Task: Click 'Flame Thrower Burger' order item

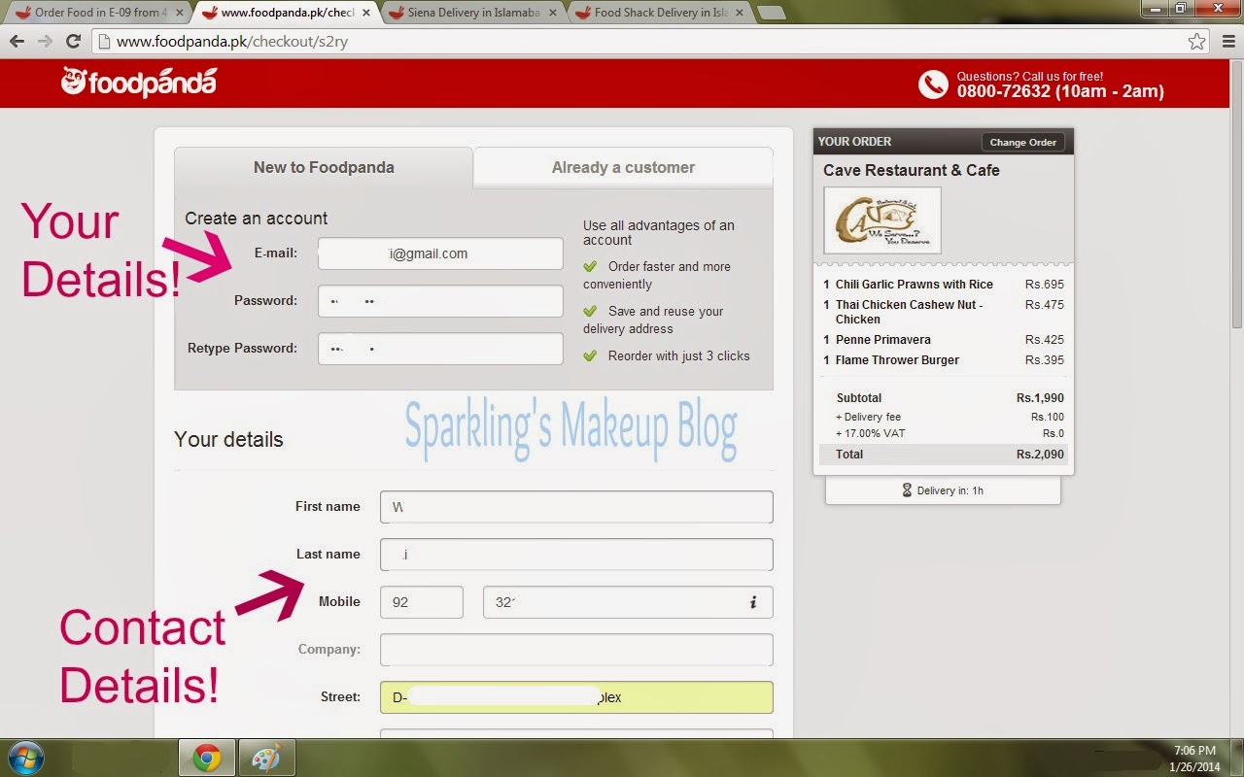Action: (x=897, y=360)
